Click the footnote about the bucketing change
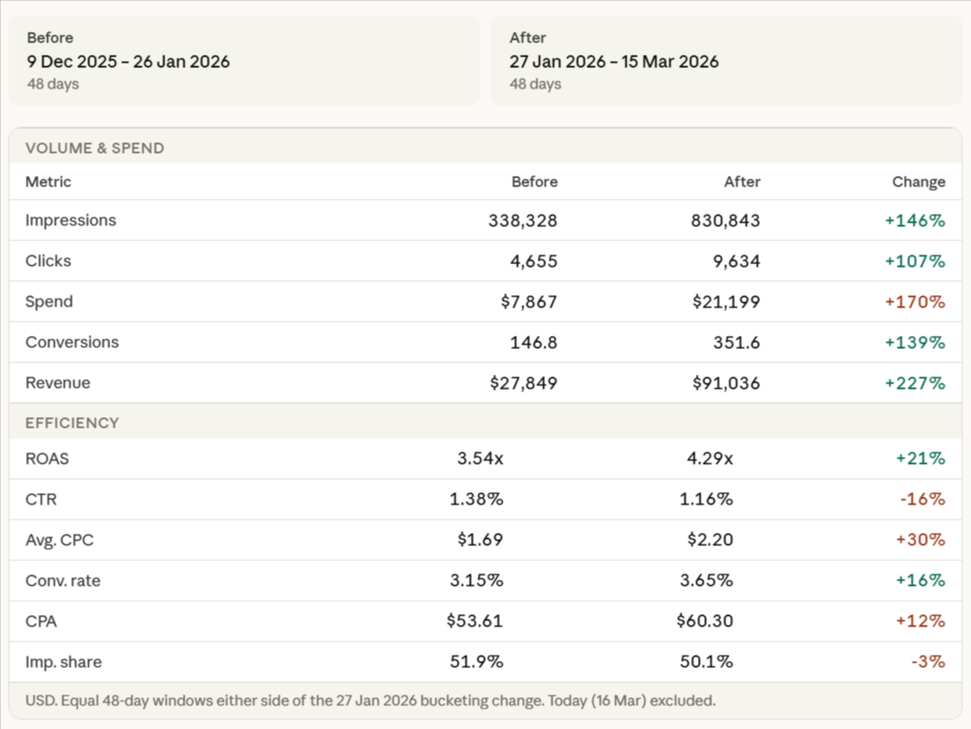The width and height of the screenshot is (971, 729). [368, 700]
